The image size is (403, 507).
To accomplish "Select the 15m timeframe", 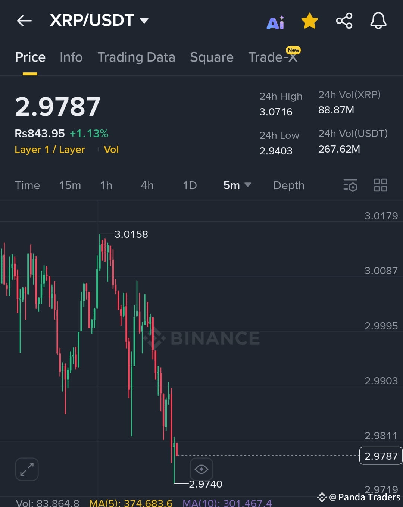I will (70, 185).
